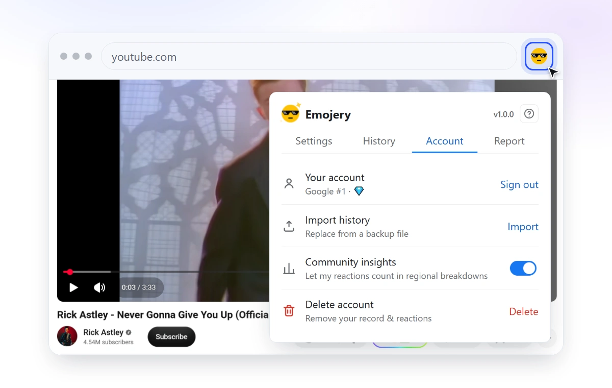Switch to the Settings tab

click(x=314, y=141)
